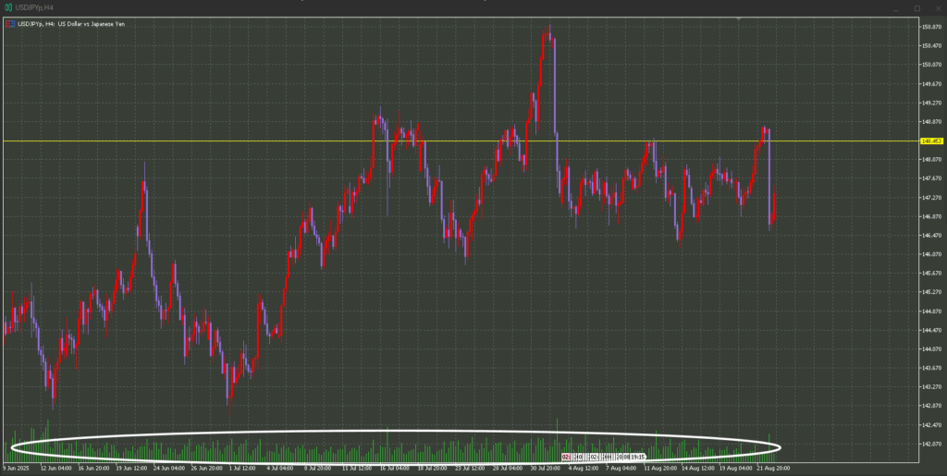Click the 'US Dollar vs Japanese Yen' chart title
Viewport: 947px width, 476px height.
pos(91,23)
